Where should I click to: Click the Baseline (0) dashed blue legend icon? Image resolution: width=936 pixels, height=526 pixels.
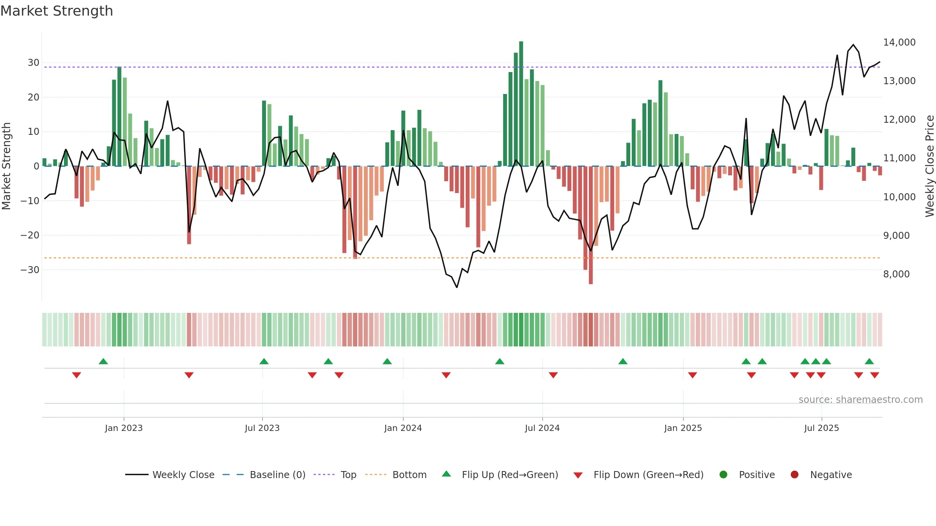tap(233, 475)
